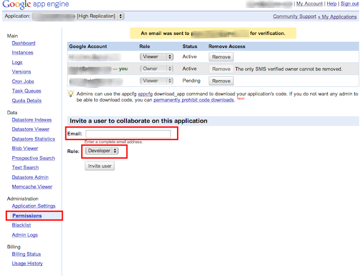Open the Datastore Statistics page
Screen dimensions: 361x276
33,139
